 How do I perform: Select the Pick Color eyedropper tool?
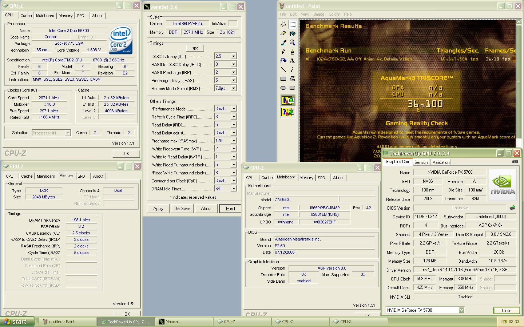point(283,43)
